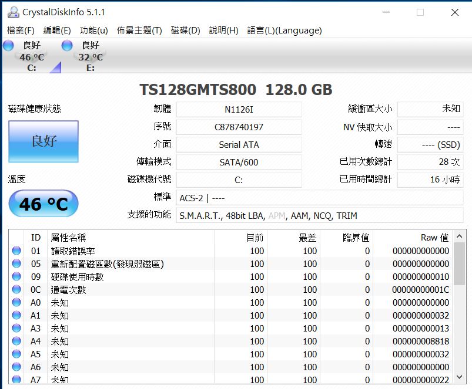This screenshot has height=389, width=472.
Task: Click the scroll down arrow of SMART list
Action: click(x=459, y=377)
